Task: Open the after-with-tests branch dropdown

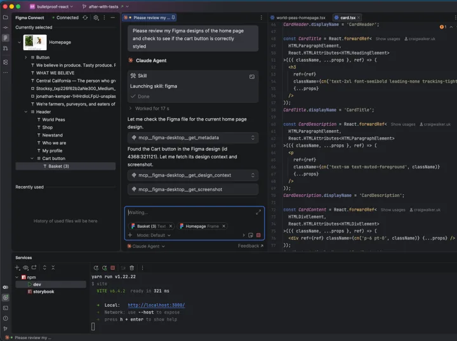Action: 105,6
